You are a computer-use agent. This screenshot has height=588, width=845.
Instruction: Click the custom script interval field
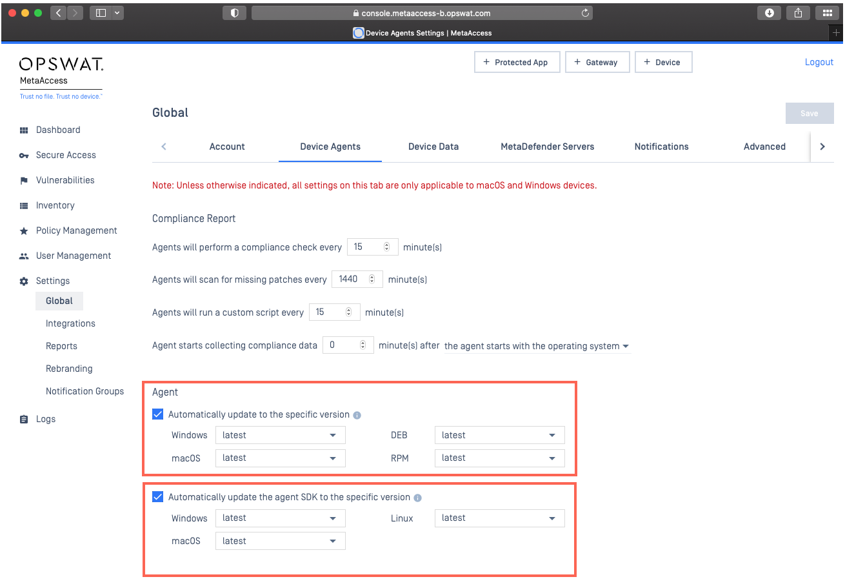click(334, 312)
